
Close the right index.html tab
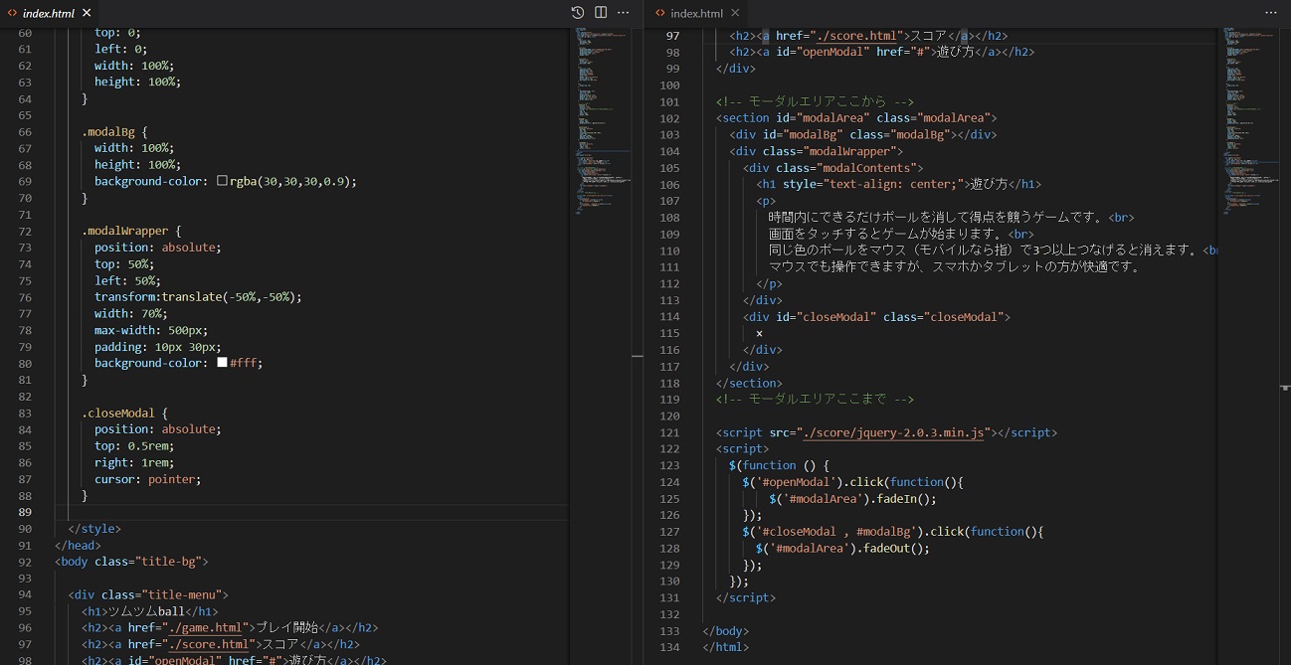[x=736, y=13]
